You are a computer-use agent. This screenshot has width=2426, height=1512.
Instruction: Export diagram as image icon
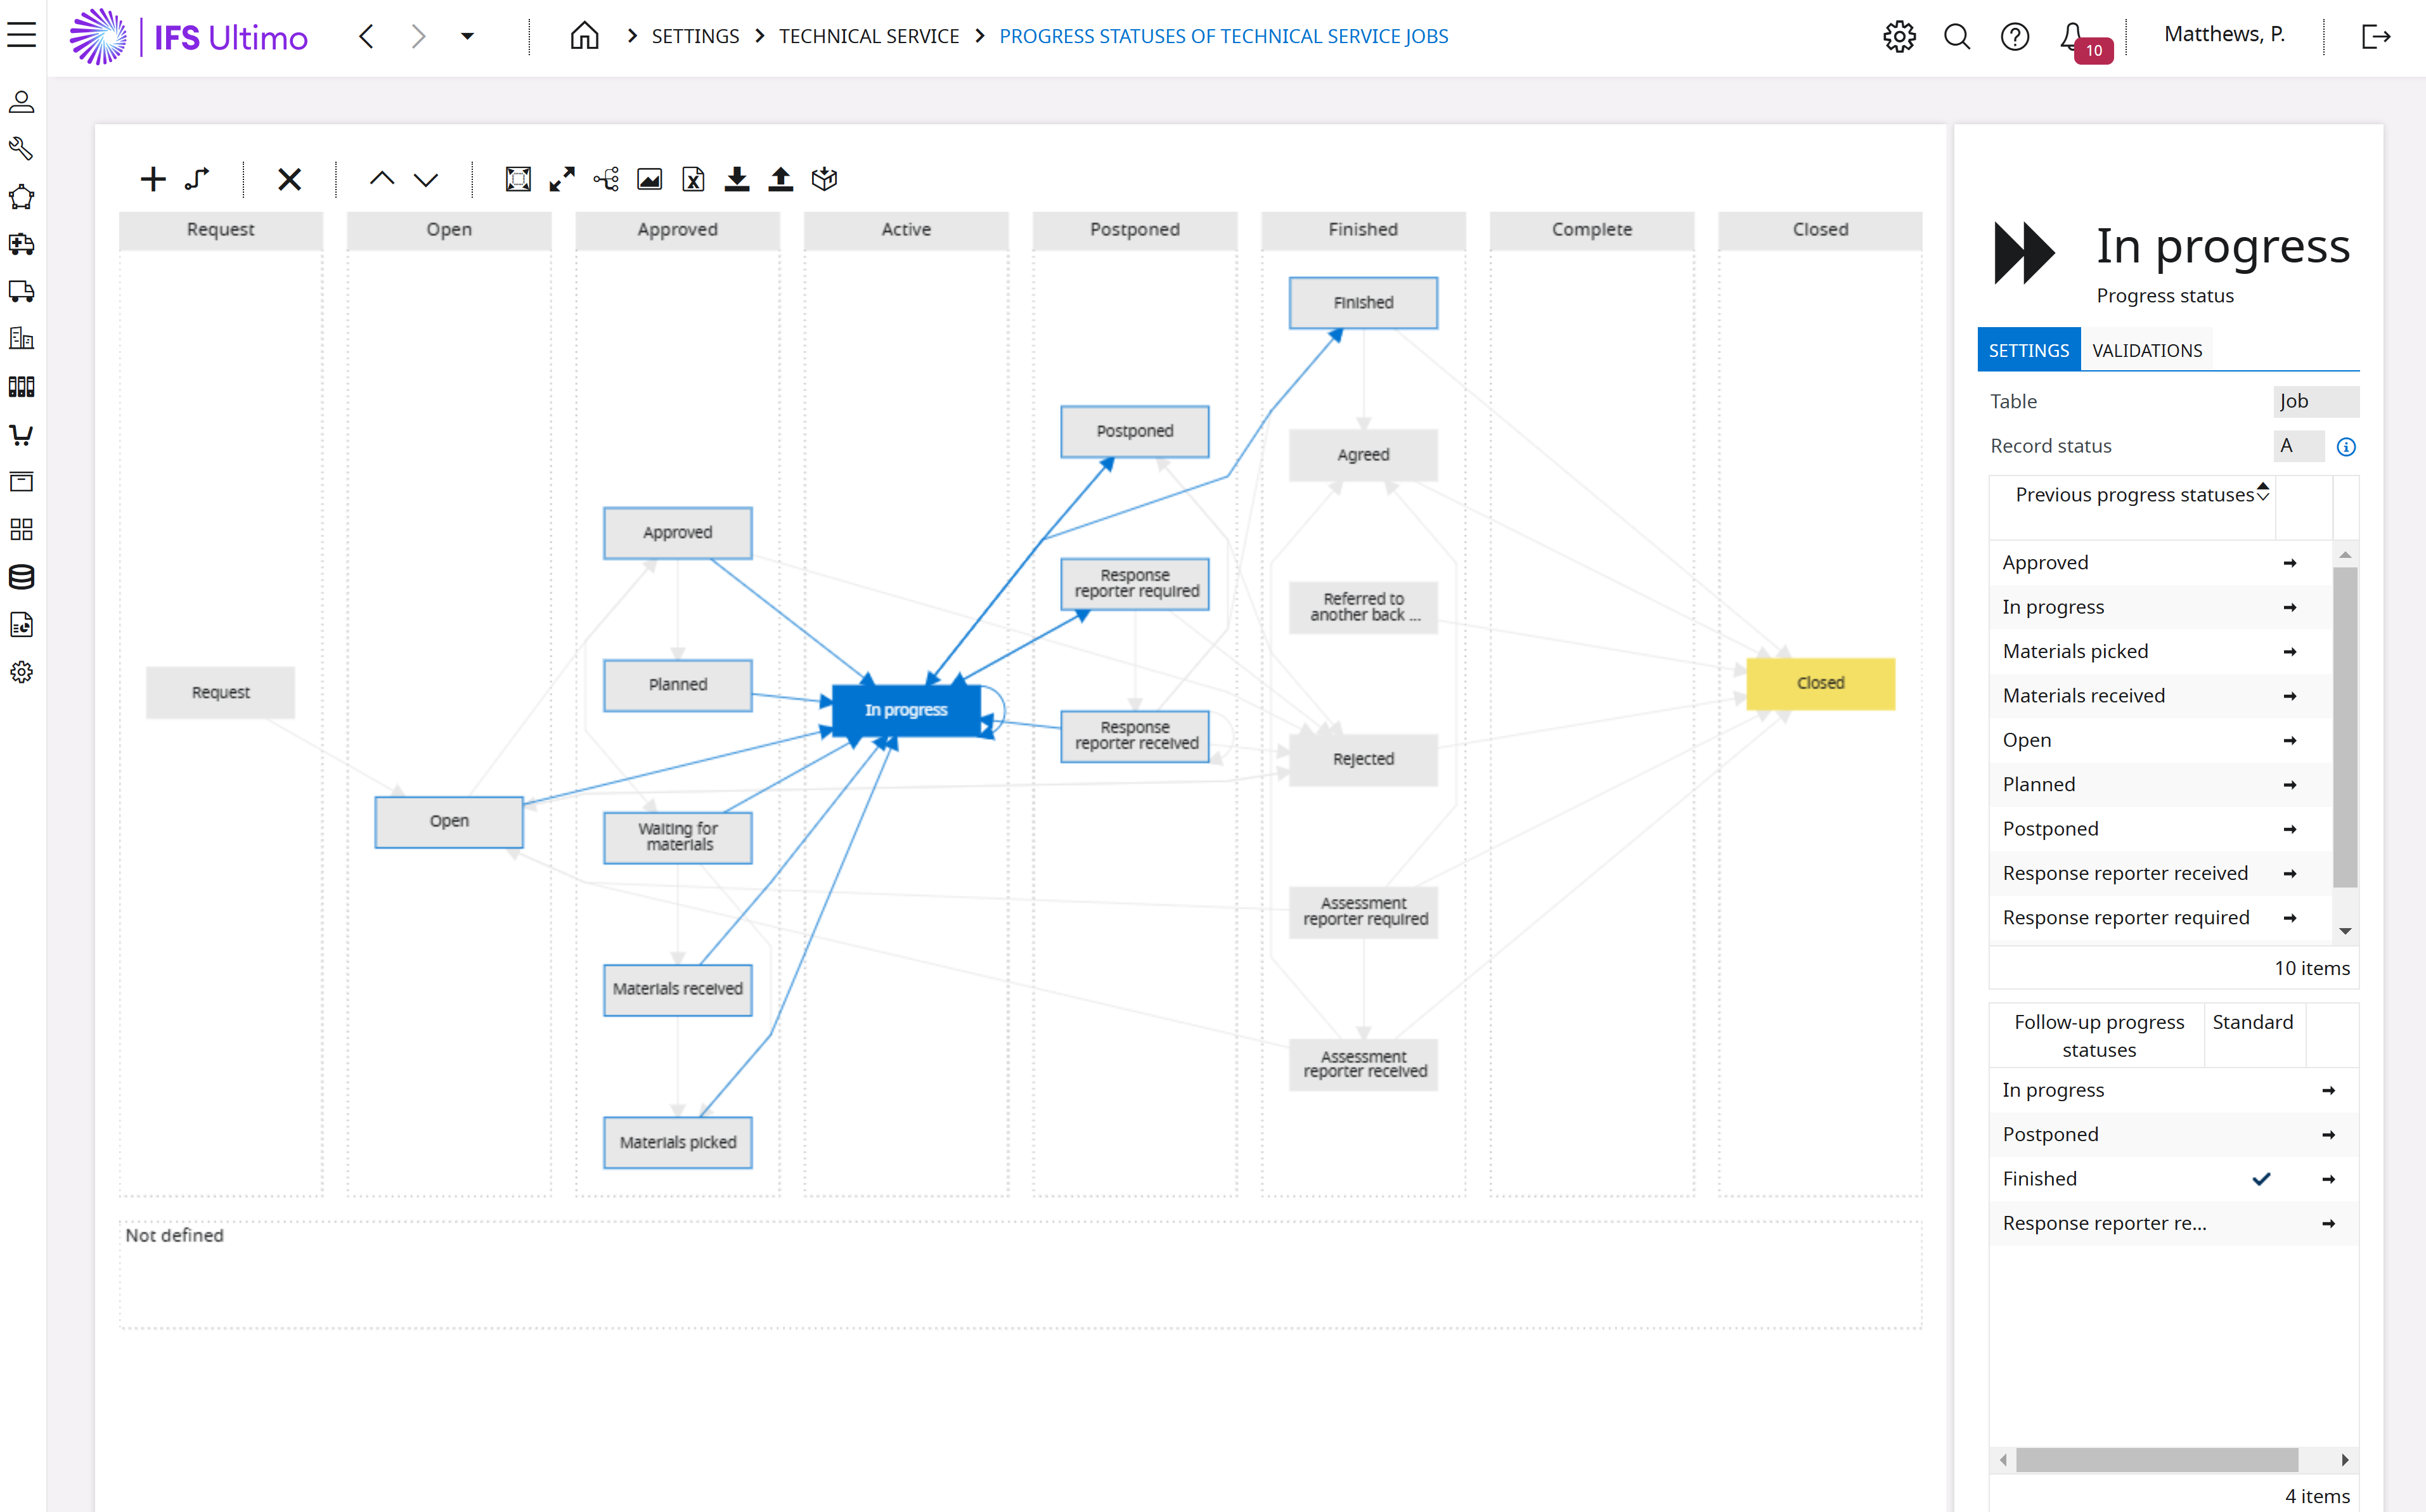tap(650, 179)
